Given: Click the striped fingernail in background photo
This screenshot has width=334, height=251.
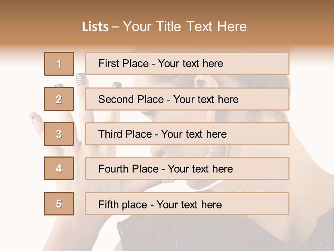Looking at the screenshot, I should (x=81, y=79).
